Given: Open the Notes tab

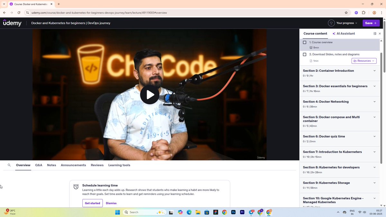Looking at the screenshot, I should tap(51, 165).
